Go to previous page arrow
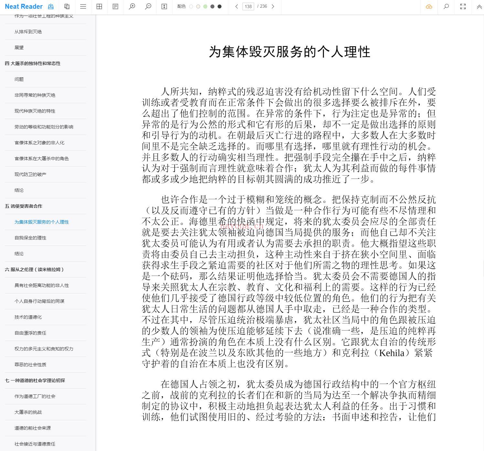This screenshot has width=484, height=451. point(237,6)
